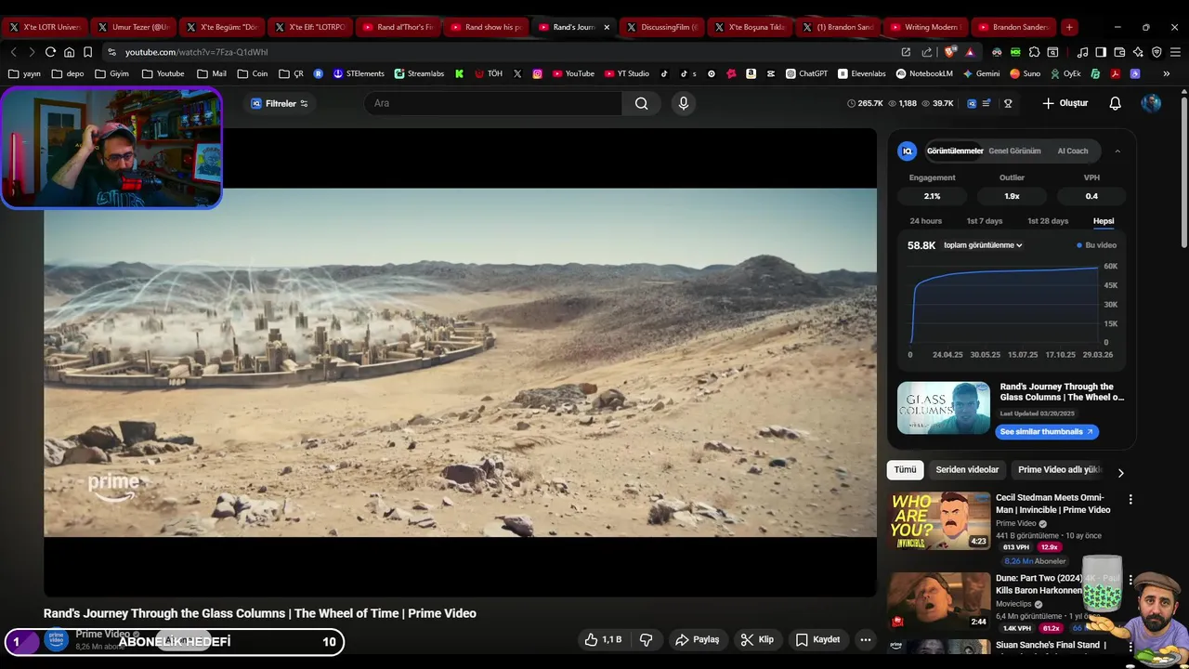
Task: Open the Gemini bookmark
Action: click(x=981, y=73)
